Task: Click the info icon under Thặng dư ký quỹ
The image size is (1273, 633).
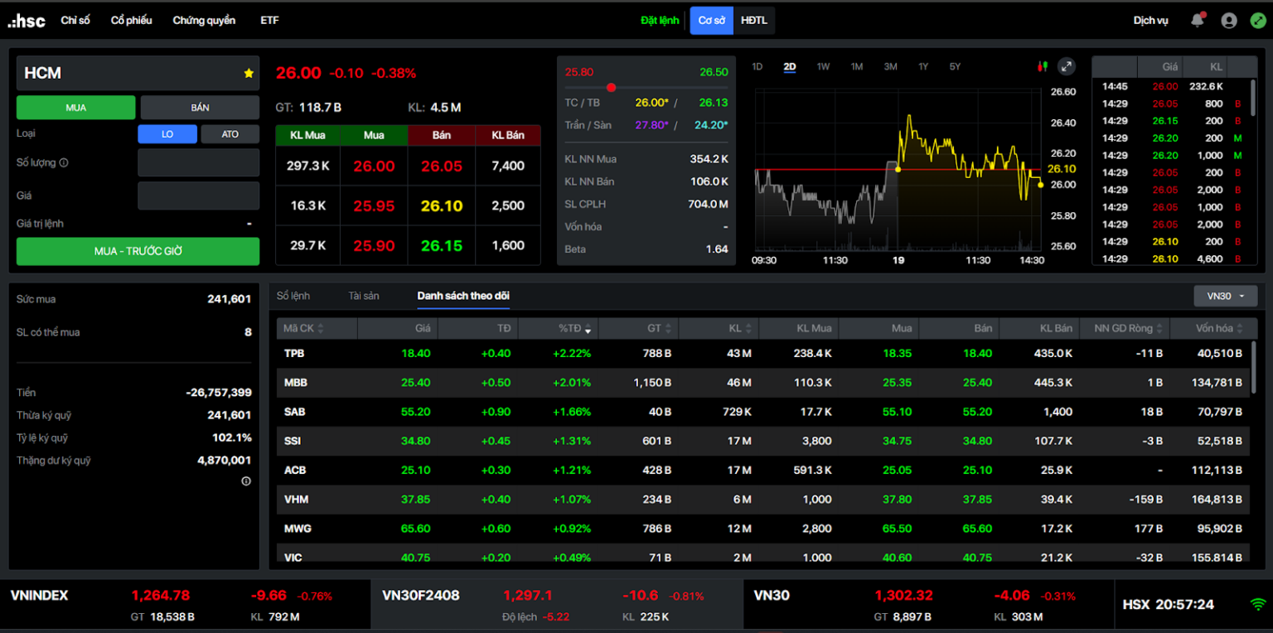Action: click(x=245, y=481)
